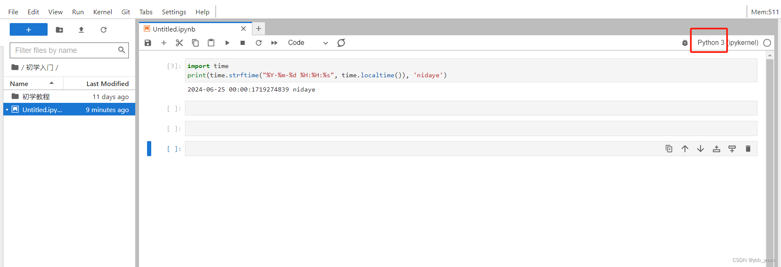Click the Mem:511 memory indicator
The height and width of the screenshot is (267, 781).
tap(765, 12)
